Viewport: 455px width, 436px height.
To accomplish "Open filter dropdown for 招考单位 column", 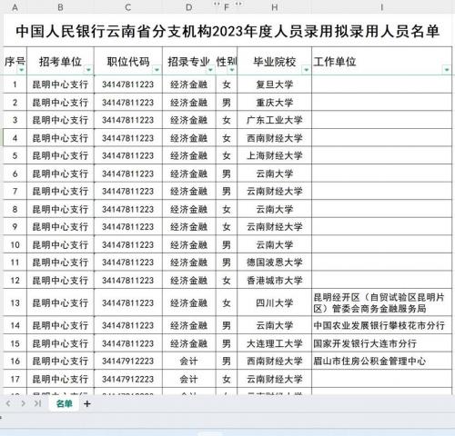I will [x=88, y=70].
